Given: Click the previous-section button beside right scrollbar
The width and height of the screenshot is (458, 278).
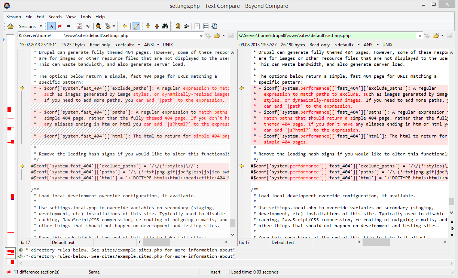Looking at the screenshot, I should coord(452,222).
